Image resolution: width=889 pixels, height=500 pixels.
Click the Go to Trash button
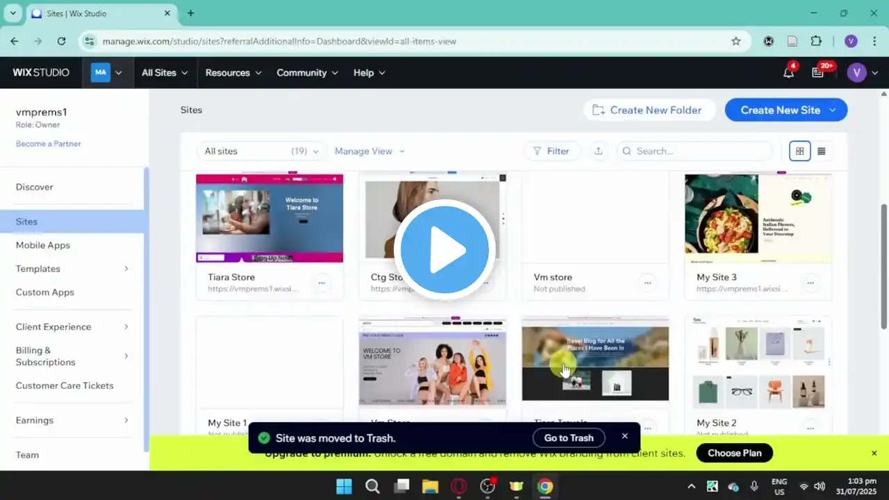click(569, 438)
